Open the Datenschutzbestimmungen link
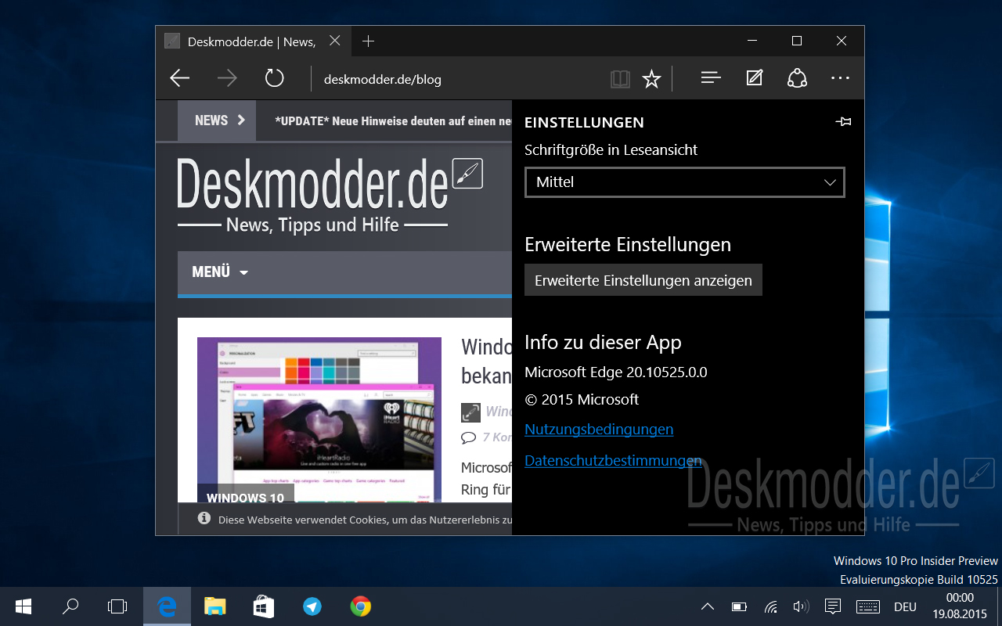The width and height of the screenshot is (1002, 626). 613,461
